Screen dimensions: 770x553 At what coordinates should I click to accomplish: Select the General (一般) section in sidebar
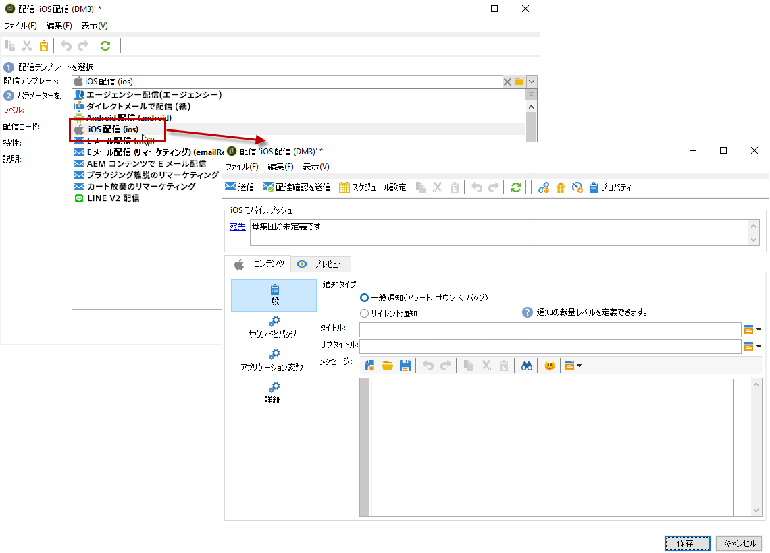click(274, 295)
